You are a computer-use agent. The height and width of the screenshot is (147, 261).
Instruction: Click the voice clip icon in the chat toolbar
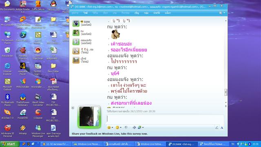tap(134, 127)
